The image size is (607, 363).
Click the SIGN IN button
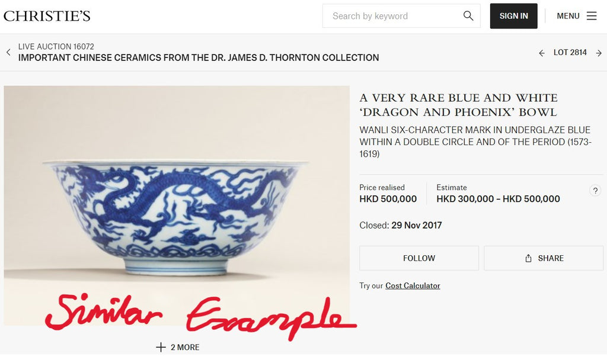[x=513, y=16]
